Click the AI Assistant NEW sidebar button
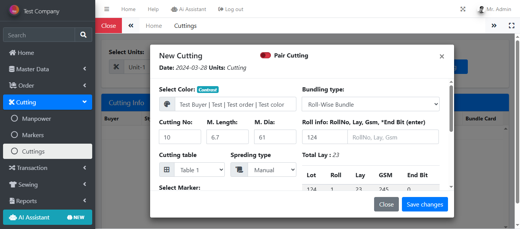Viewport: 520px width, 229px height. (48, 217)
